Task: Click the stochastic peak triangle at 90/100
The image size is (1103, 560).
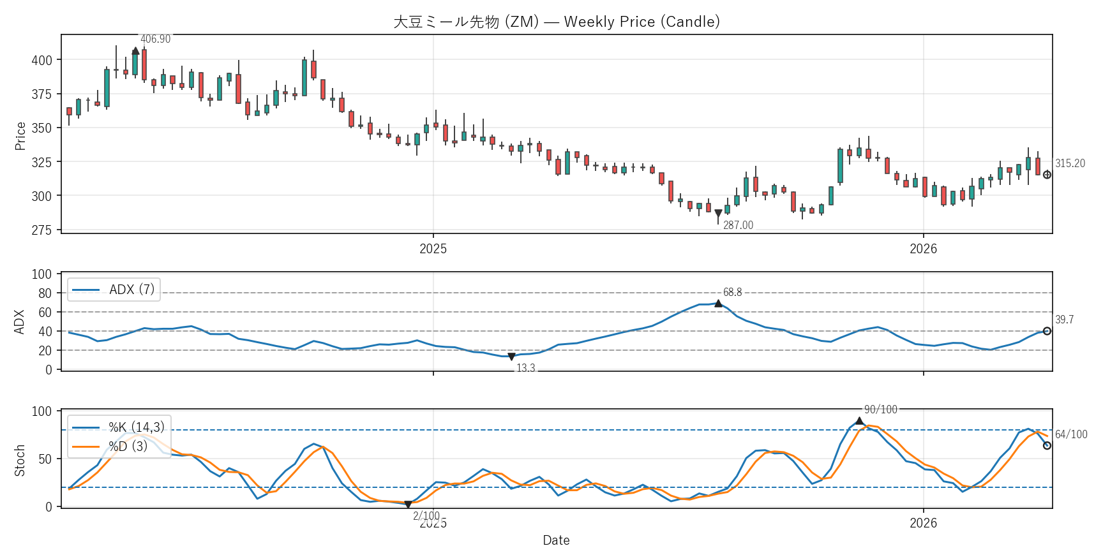Action: pyautogui.click(x=859, y=421)
